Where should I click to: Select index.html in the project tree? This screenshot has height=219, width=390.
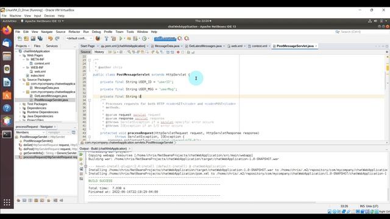(x=38, y=75)
